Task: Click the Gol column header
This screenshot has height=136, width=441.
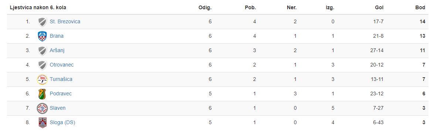Action: 379,8
